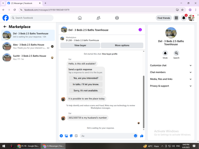Viewport: 199px width, 149px height.
Task: Open Alex - 3 Beds 2.5 Baths House chat
Action: tap(28, 46)
